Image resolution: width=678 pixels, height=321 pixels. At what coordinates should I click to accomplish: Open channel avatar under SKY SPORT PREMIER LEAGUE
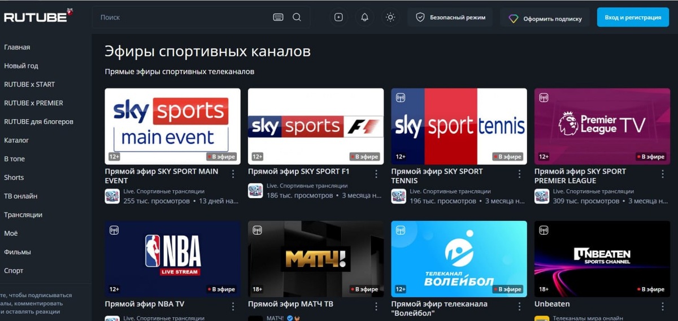tap(541, 196)
